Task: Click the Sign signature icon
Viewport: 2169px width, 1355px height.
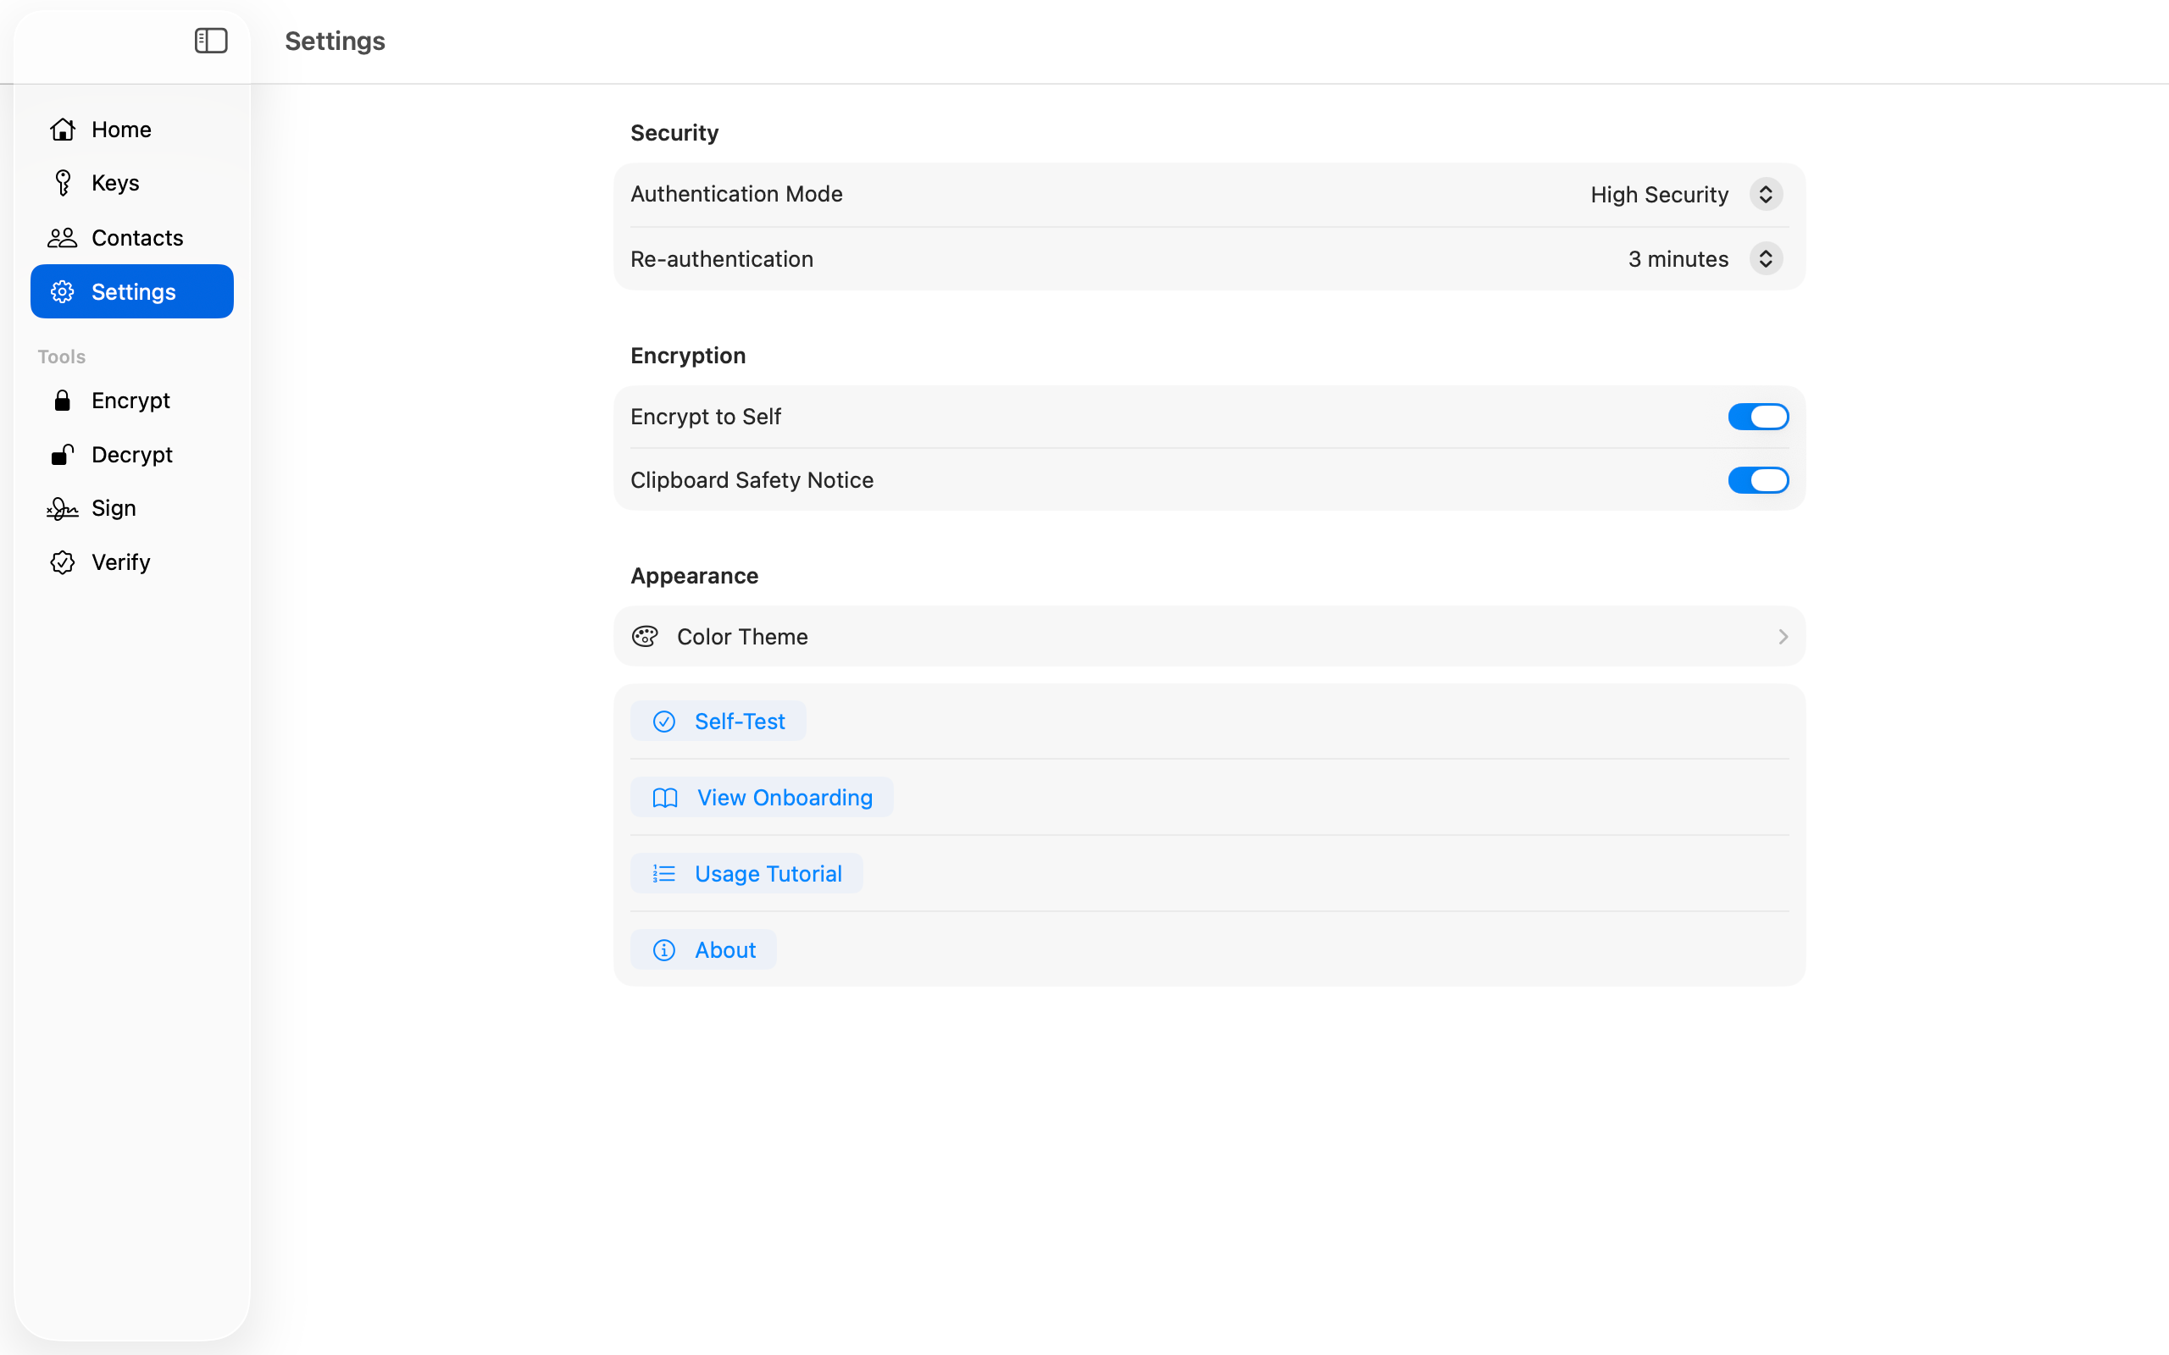Action: [x=62, y=508]
